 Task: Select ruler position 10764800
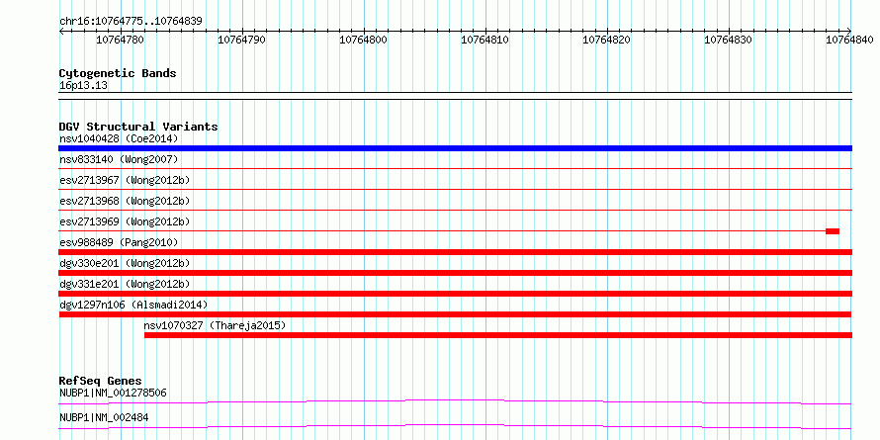(x=363, y=40)
